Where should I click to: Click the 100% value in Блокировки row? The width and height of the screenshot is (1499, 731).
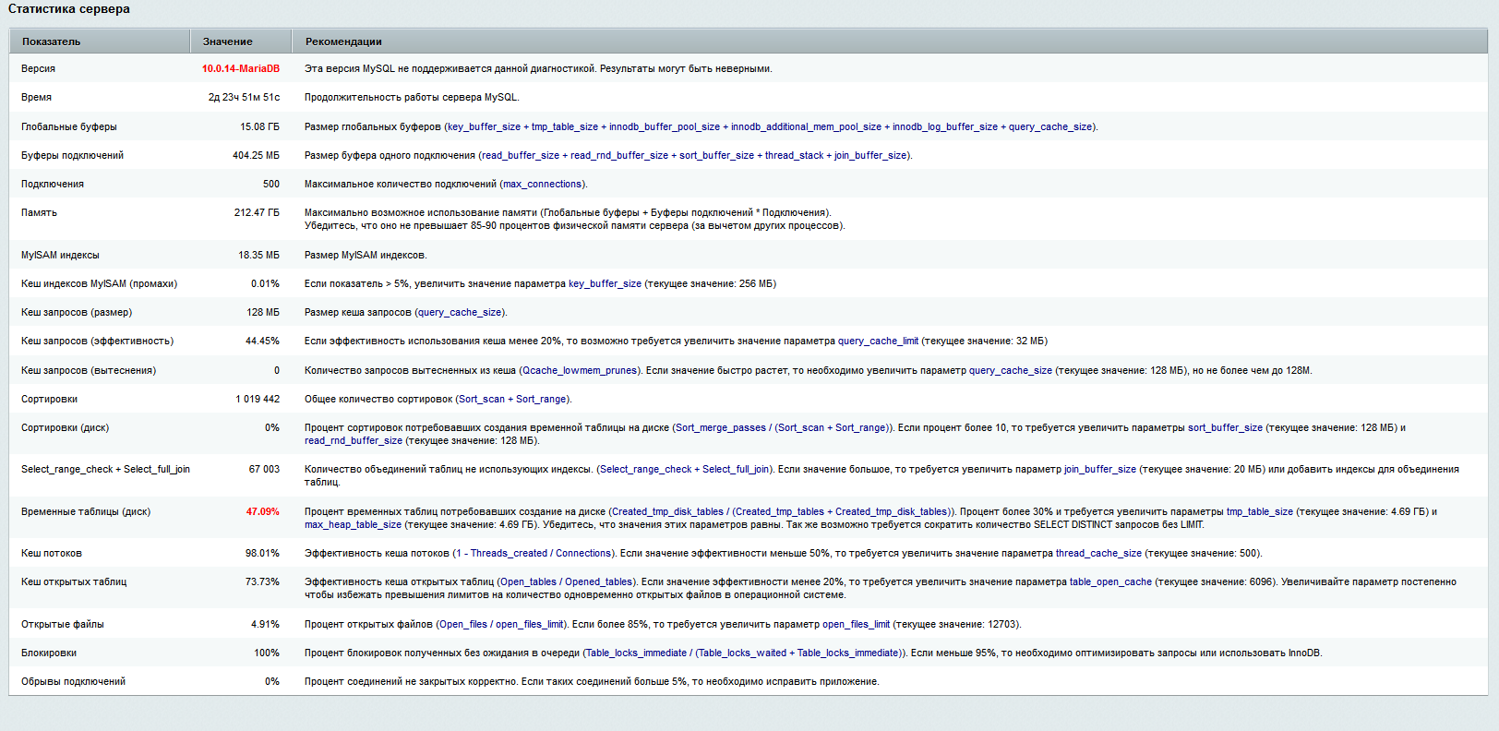pos(267,653)
